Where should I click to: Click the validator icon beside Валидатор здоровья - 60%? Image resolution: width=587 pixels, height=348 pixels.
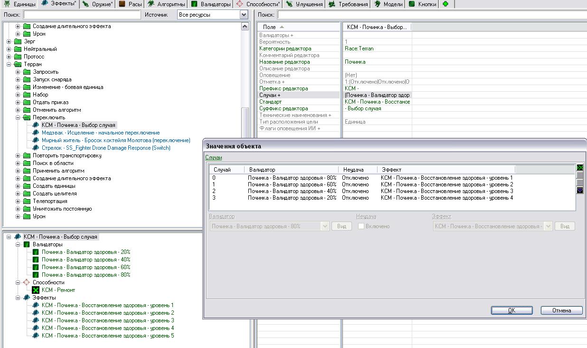point(36,267)
